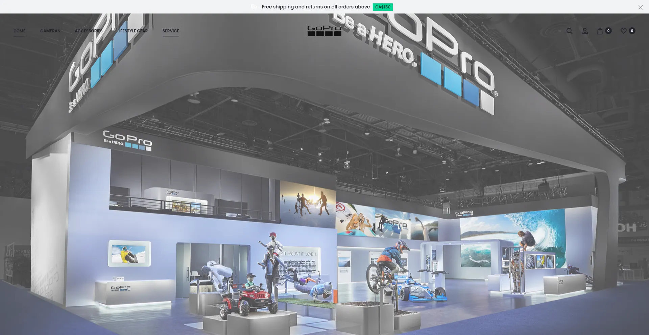Image resolution: width=649 pixels, height=335 pixels.
Task: Click the wishlist heart icon
Action: click(623, 31)
